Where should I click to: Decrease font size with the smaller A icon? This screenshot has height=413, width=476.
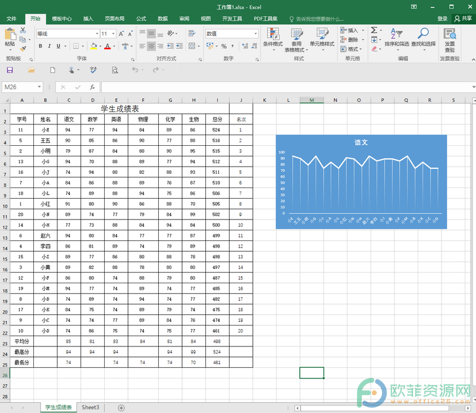[130, 34]
